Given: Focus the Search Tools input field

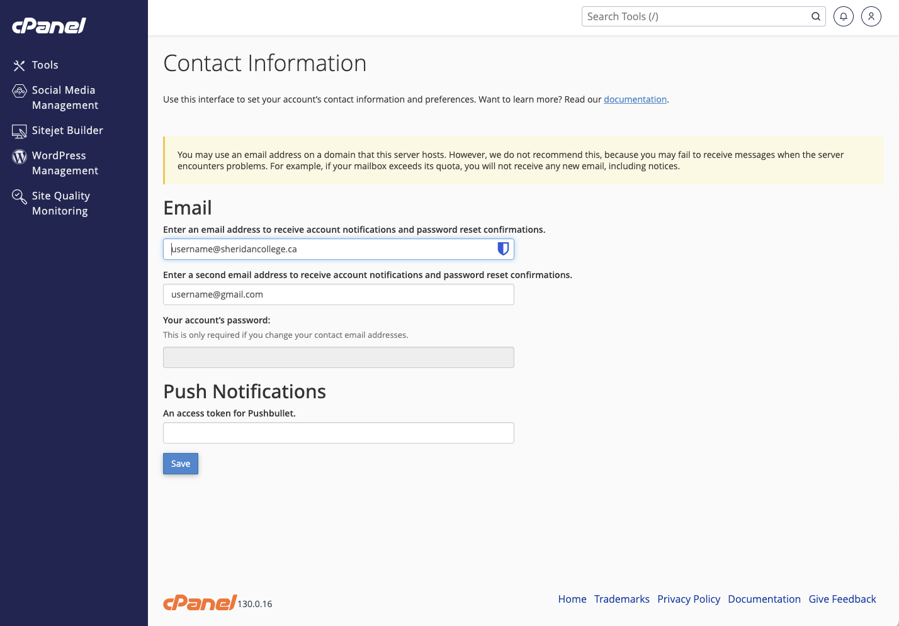Looking at the screenshot, I should click(696, 16).
